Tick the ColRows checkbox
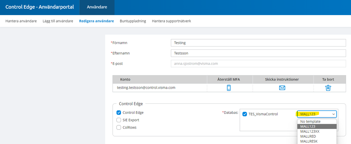351x144 pixels. pyautogui.click(x=119, y=127)
